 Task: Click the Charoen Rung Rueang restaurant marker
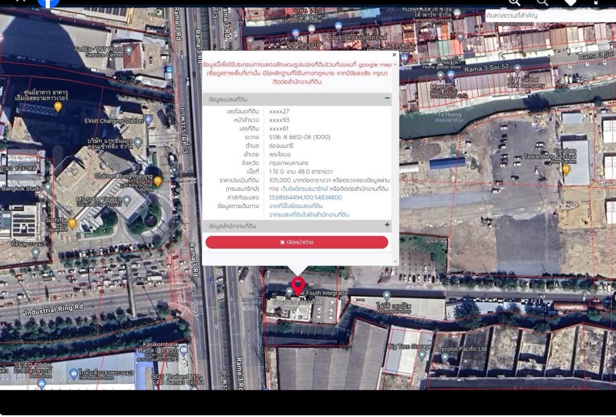click(158, 181)
